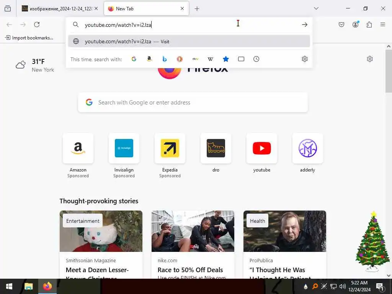
Task: Open network icon in system tray
Action: 333,286
